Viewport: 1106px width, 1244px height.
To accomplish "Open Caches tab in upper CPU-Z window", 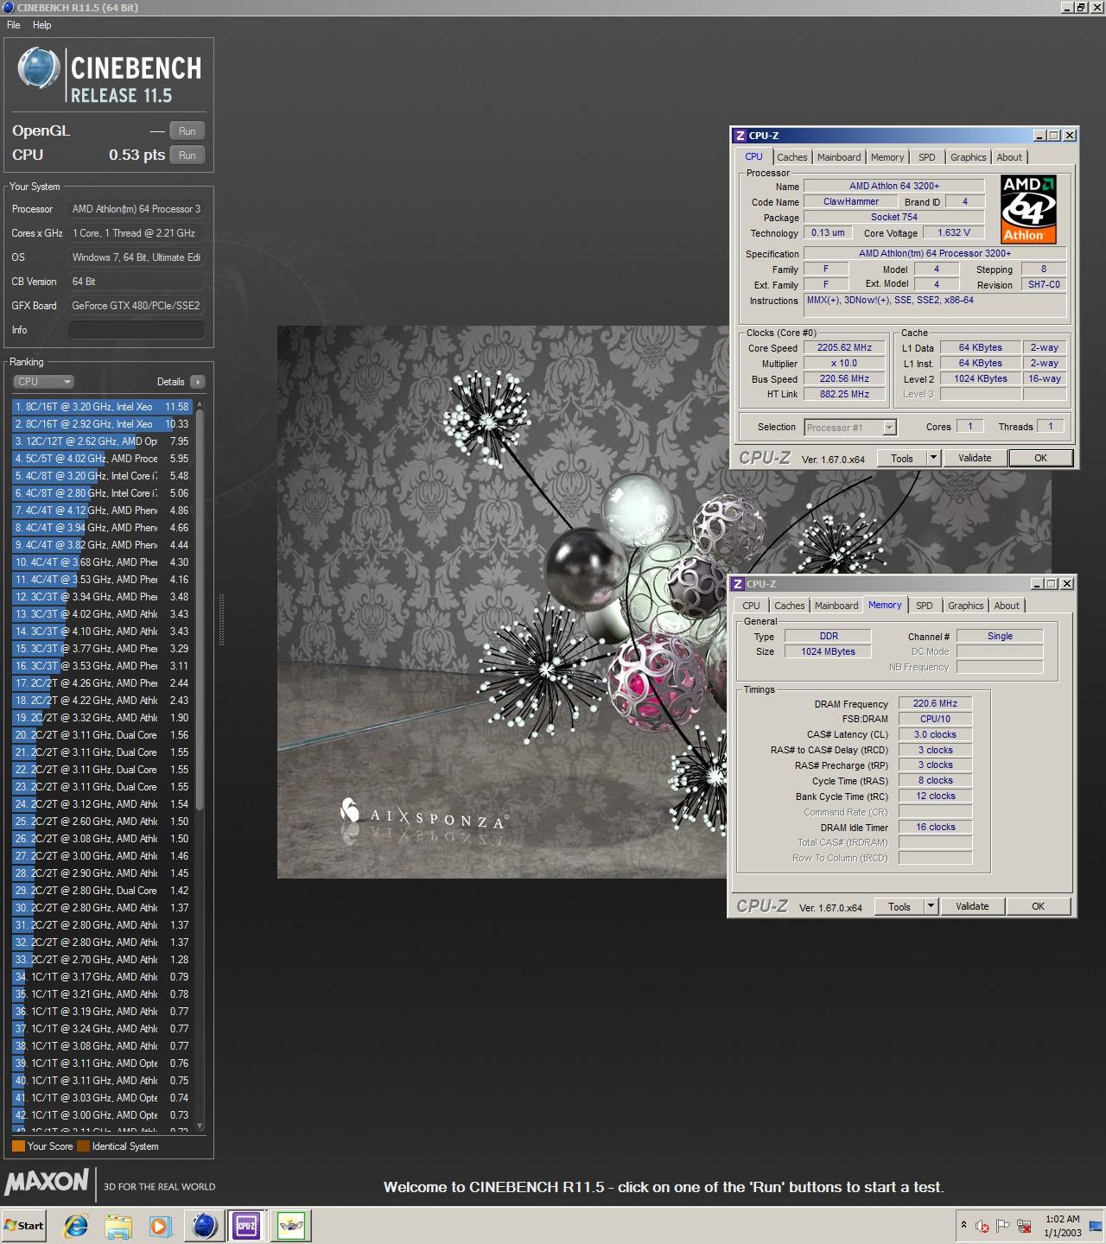I will (x=791, y=157).
